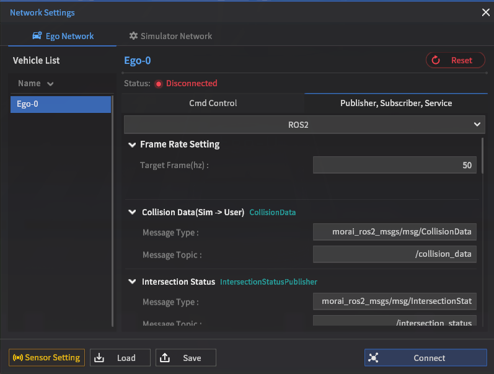Collapse the Frame Rate Setting section
The height and width of the screenshot is (374, 494).
point(131,145)
